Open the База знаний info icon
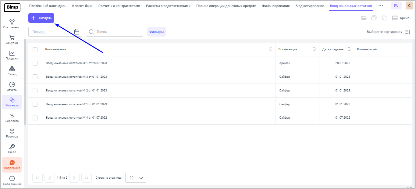 coord(12,181)
